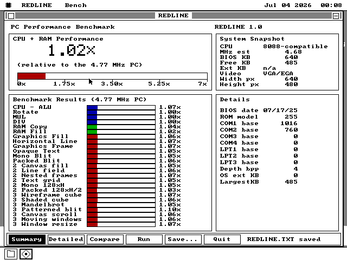Click the COM2 base value 760
Screen dimensions: 347x260
click(291, 130)
